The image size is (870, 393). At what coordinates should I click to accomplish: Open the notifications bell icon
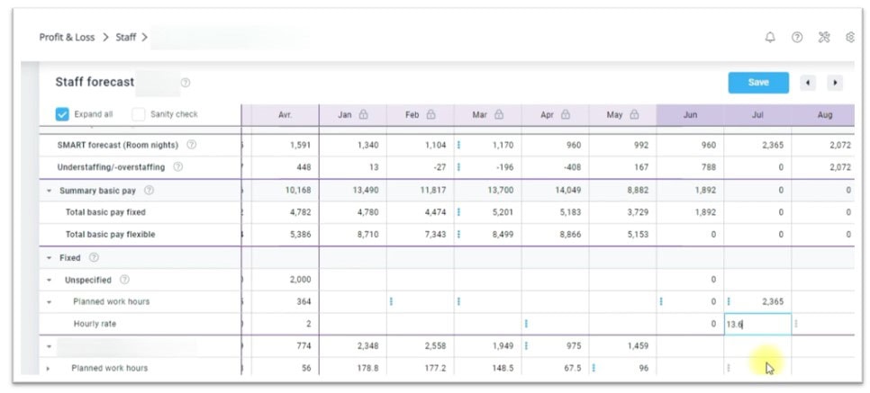770,37
